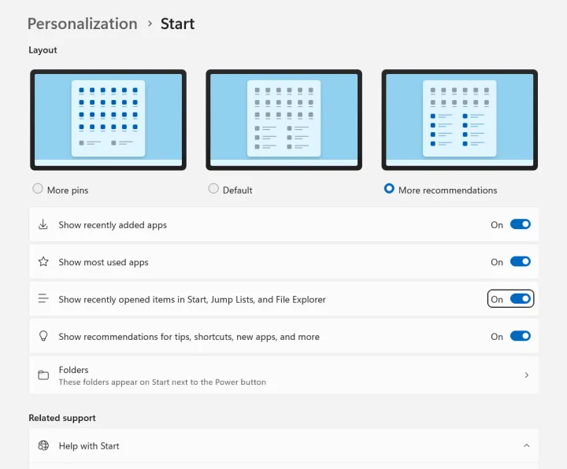This screenshot has height=469, width=567.
Task: Switch off recommendations for tips toggle
Action: tap(520, 336)
